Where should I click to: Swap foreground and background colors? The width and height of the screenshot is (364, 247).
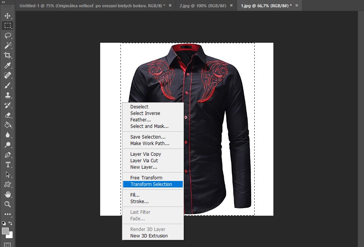point(11,223)
